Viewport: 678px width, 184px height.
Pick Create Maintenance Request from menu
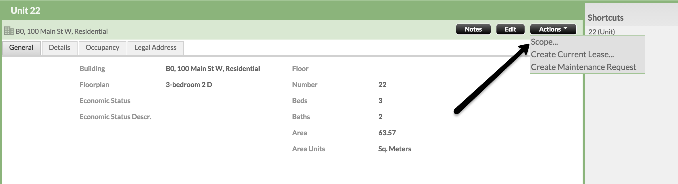tap(583, 67)
